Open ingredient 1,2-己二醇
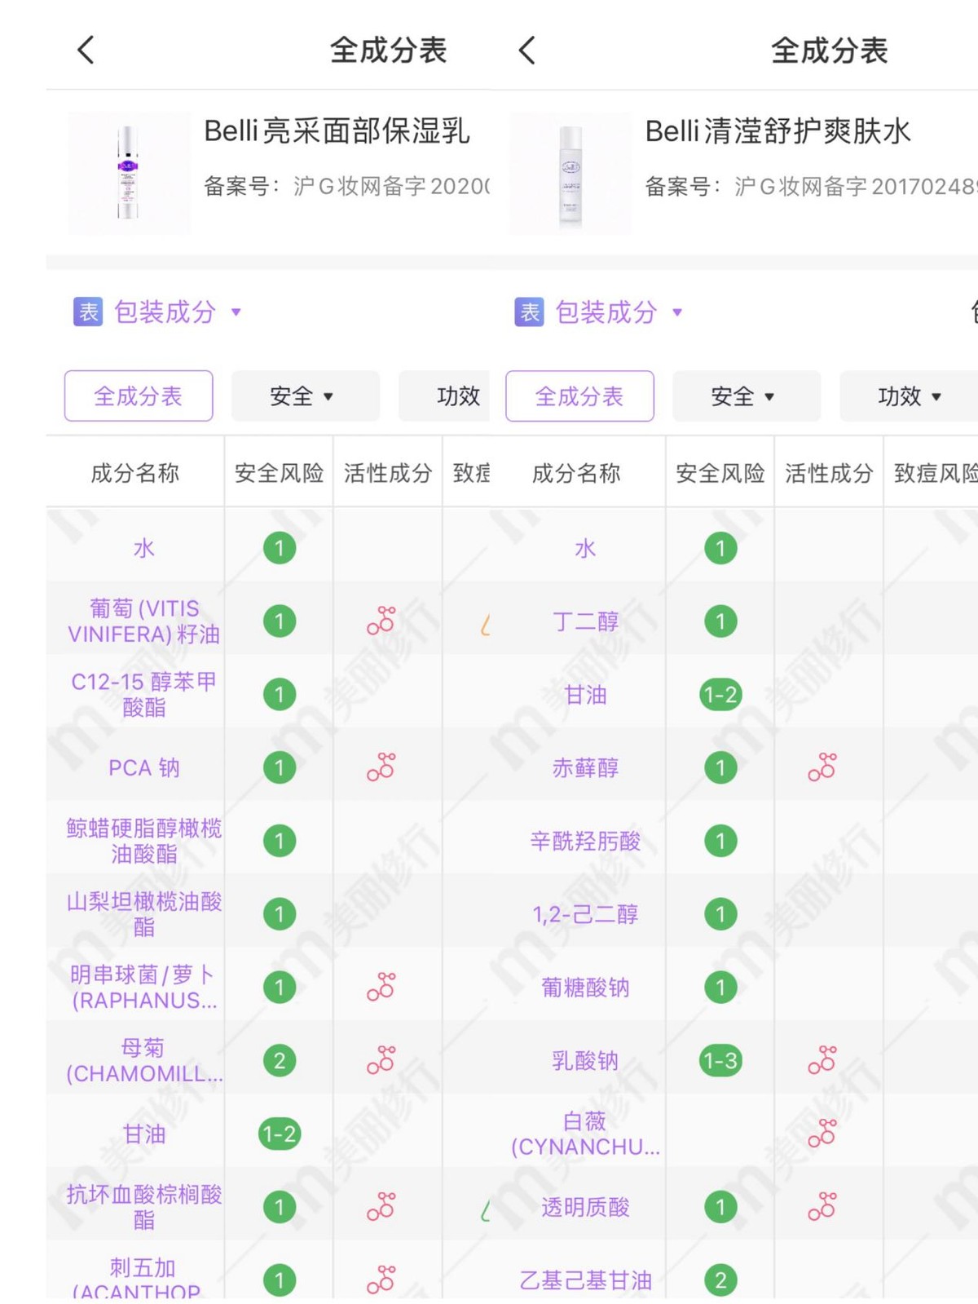Screen dimensions: 978x1304 [x=585, y=914]
